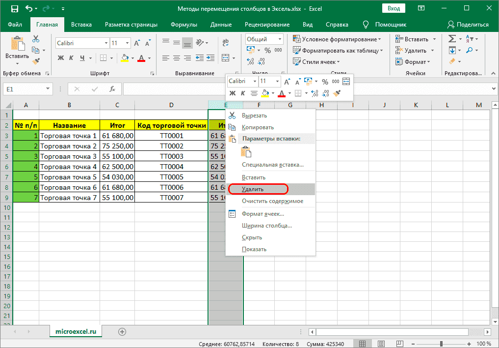Open the fill color dropdown arrow in mini toolbar
This screenshot has width=499, height=348.
(273, 92)
